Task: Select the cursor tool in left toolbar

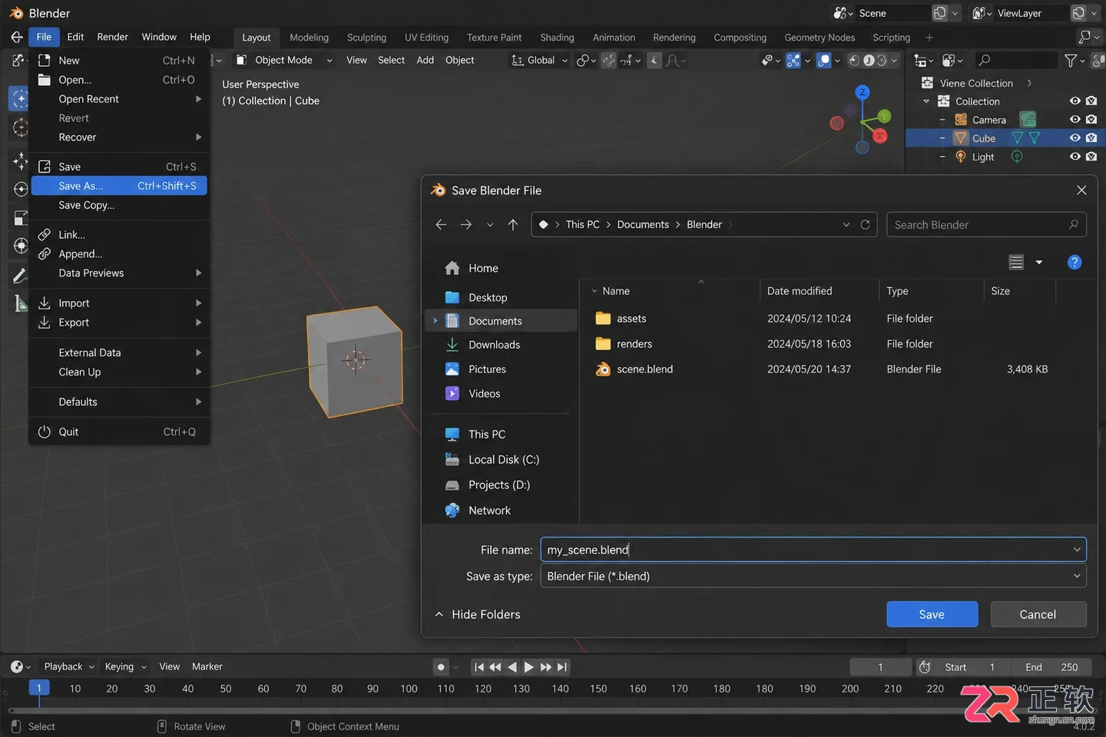Action: click(20, 127)
